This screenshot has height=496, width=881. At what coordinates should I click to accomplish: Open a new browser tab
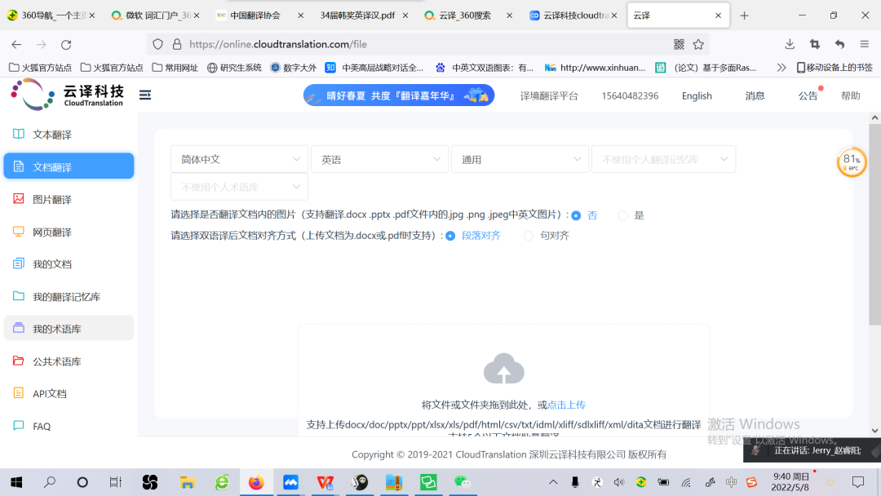coord(745,15)
